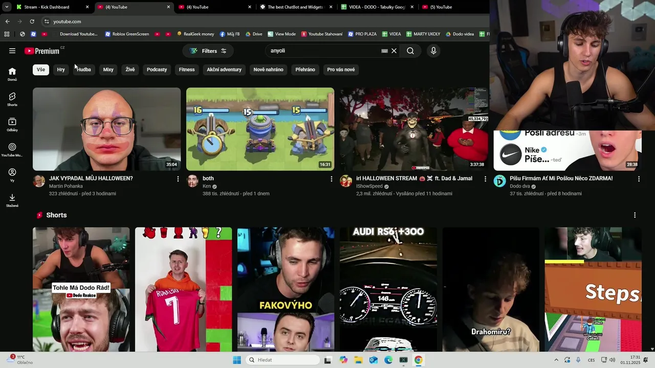The height and width of the screenshot is (368, 655).
Task: Open the YouTube hamburger guide menu
Action: click(x=12, y=51)
